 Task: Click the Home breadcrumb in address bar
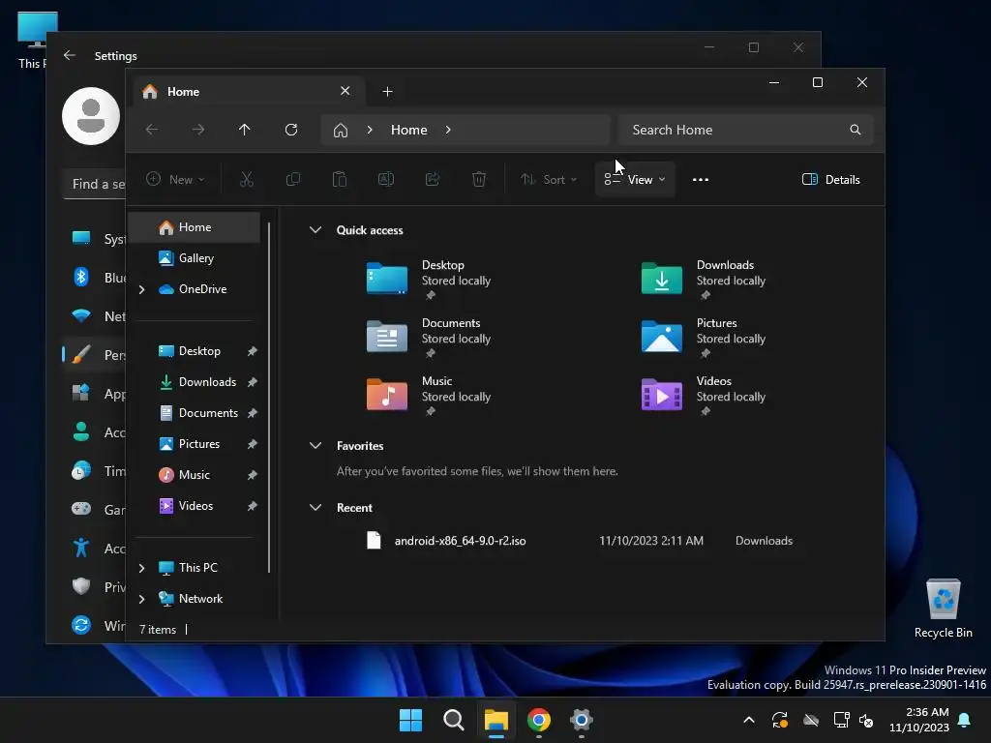(x=409, y=130)
